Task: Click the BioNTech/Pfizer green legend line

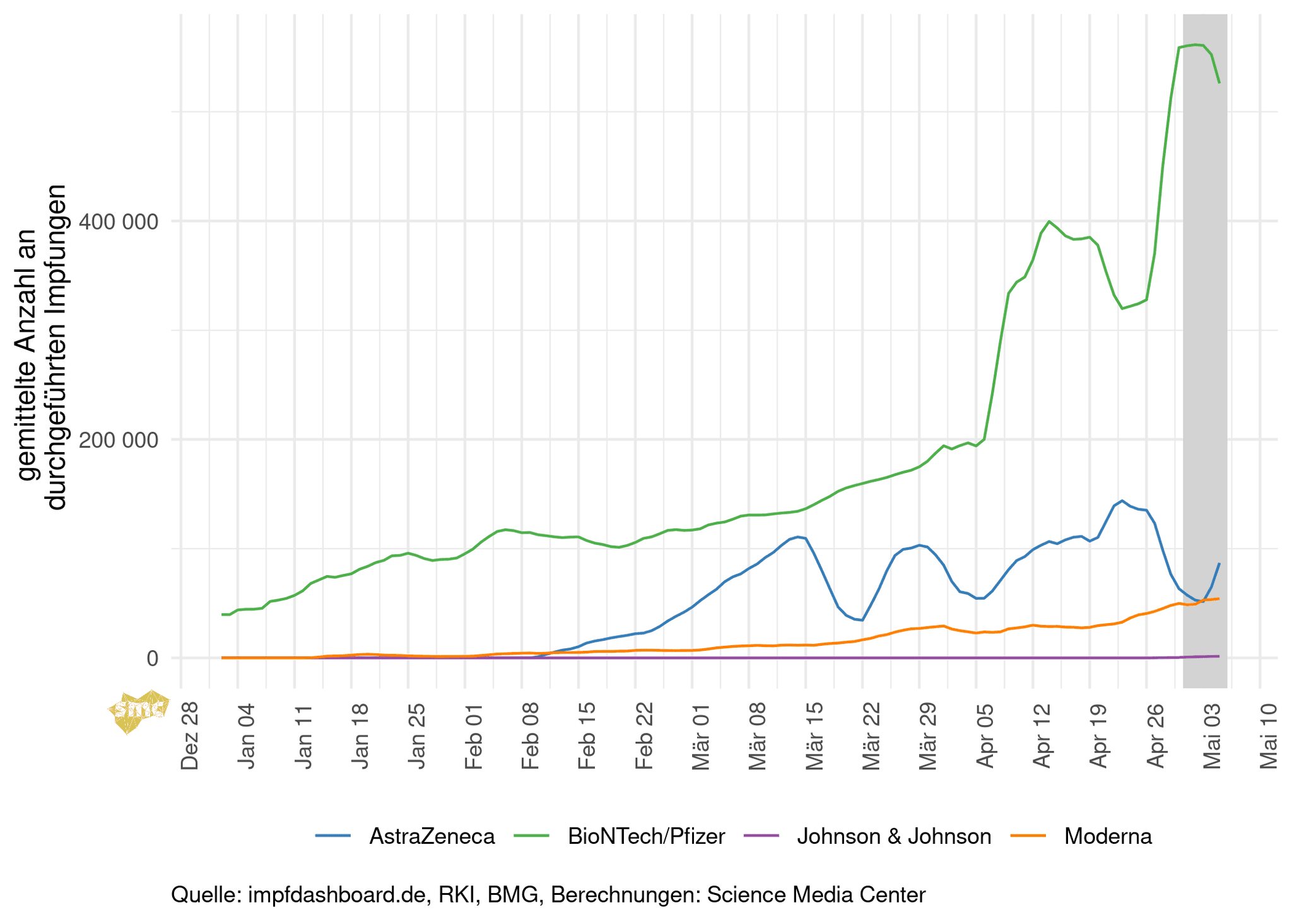Action: [x=531, y=836]
